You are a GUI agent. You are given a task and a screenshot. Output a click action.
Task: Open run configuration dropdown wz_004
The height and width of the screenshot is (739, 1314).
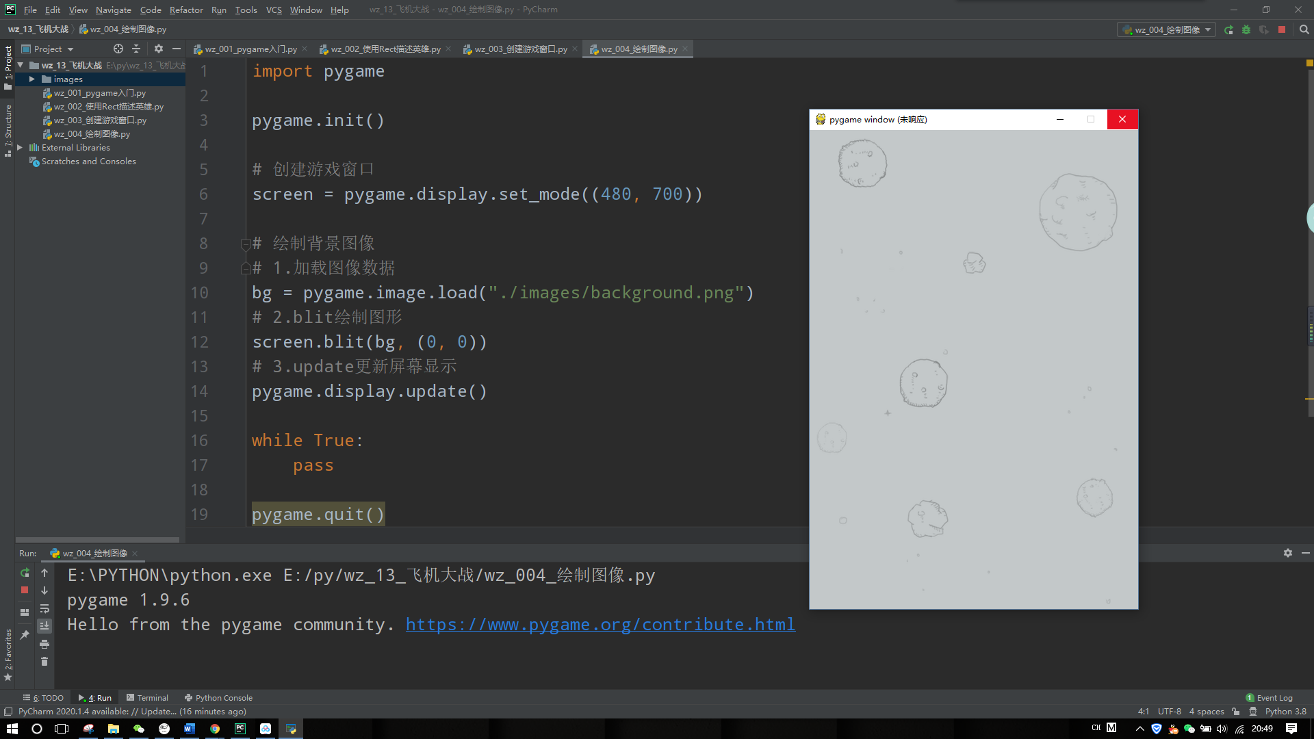tap(1167, 29)
